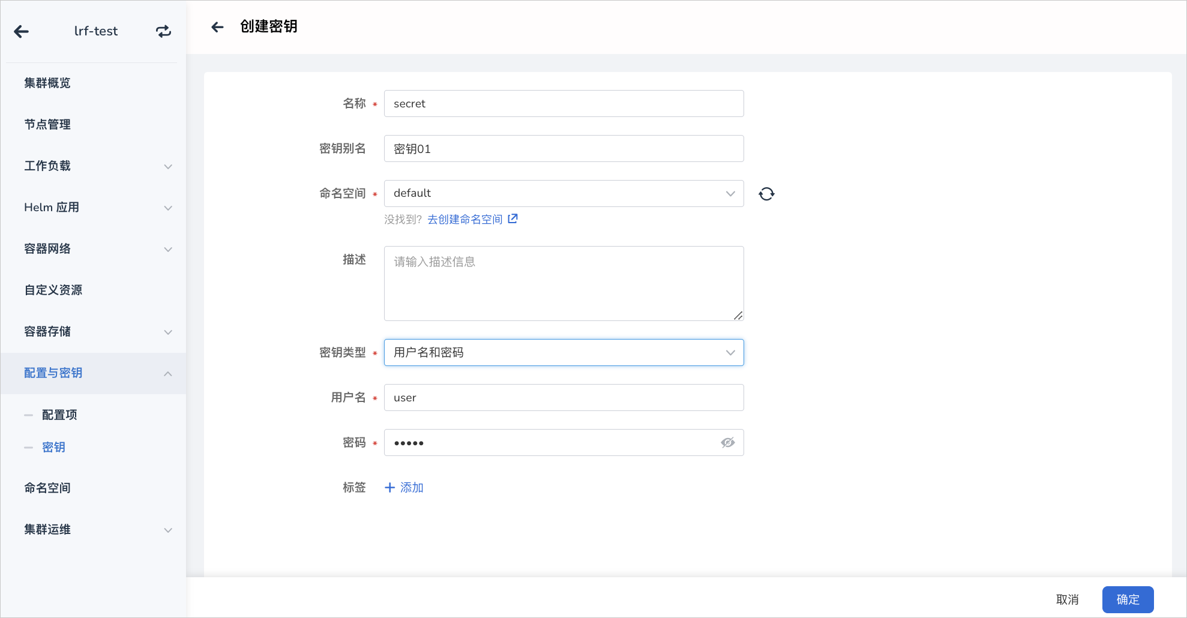Viewport: 1187px width, 618px height.
Task: Focus the 密钥别名 input field
Action: 563,149
